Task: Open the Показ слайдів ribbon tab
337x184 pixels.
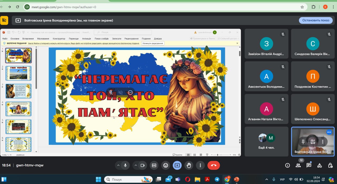Action: click(101, 39)
